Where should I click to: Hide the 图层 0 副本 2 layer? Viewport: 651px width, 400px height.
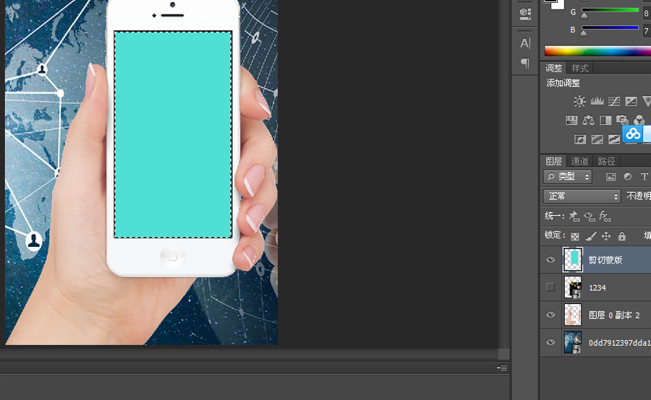click(x=550, y=315)
